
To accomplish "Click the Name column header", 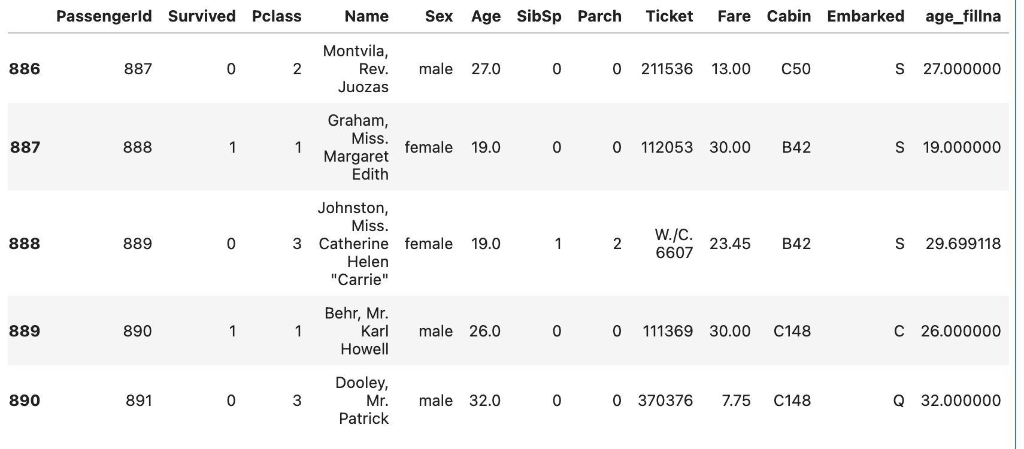I will [x=366, y=16].
